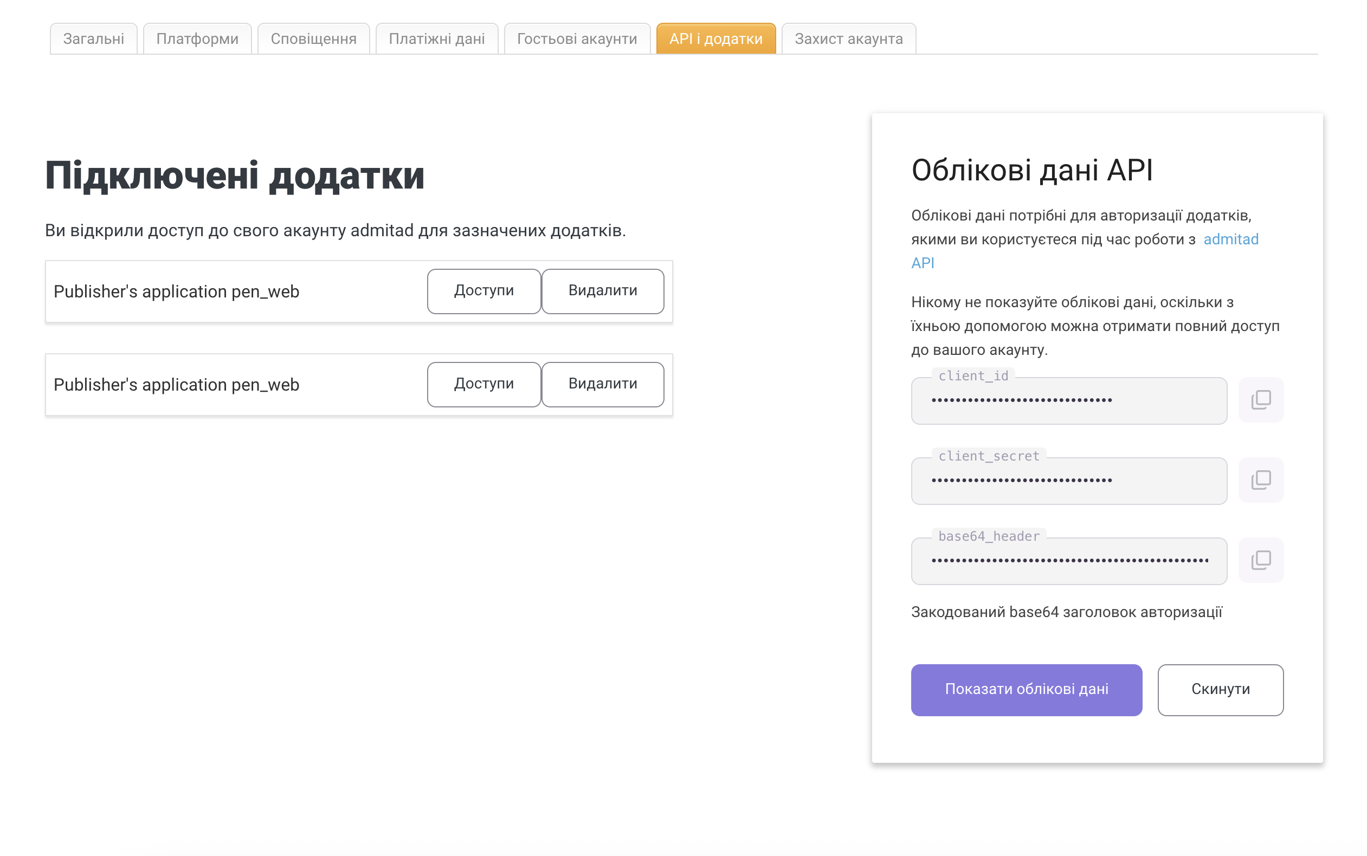This screenshot has width=1367, height=856.
Task: Go to the Платіжні дані tab
Action: [436, 38]
